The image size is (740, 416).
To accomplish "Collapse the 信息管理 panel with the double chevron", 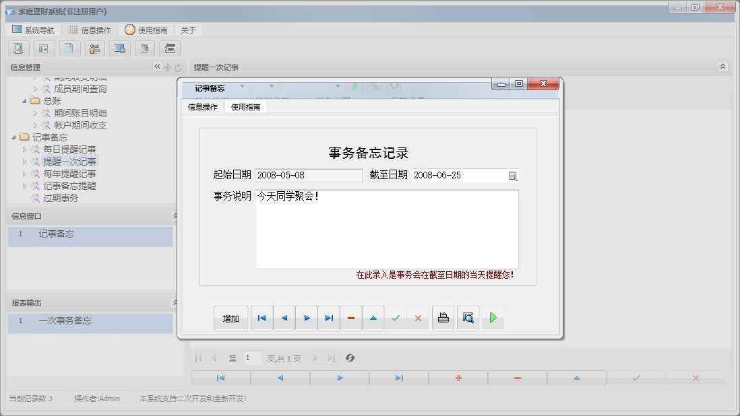I will point(156,67).
